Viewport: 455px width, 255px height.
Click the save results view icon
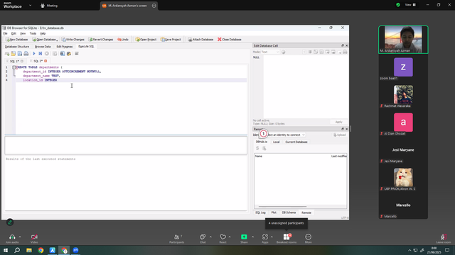tap(55, 54)
